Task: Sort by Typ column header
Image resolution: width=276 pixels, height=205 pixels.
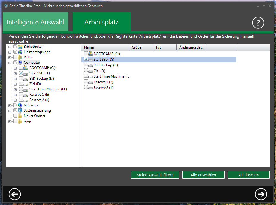Action: coord(164,47)
